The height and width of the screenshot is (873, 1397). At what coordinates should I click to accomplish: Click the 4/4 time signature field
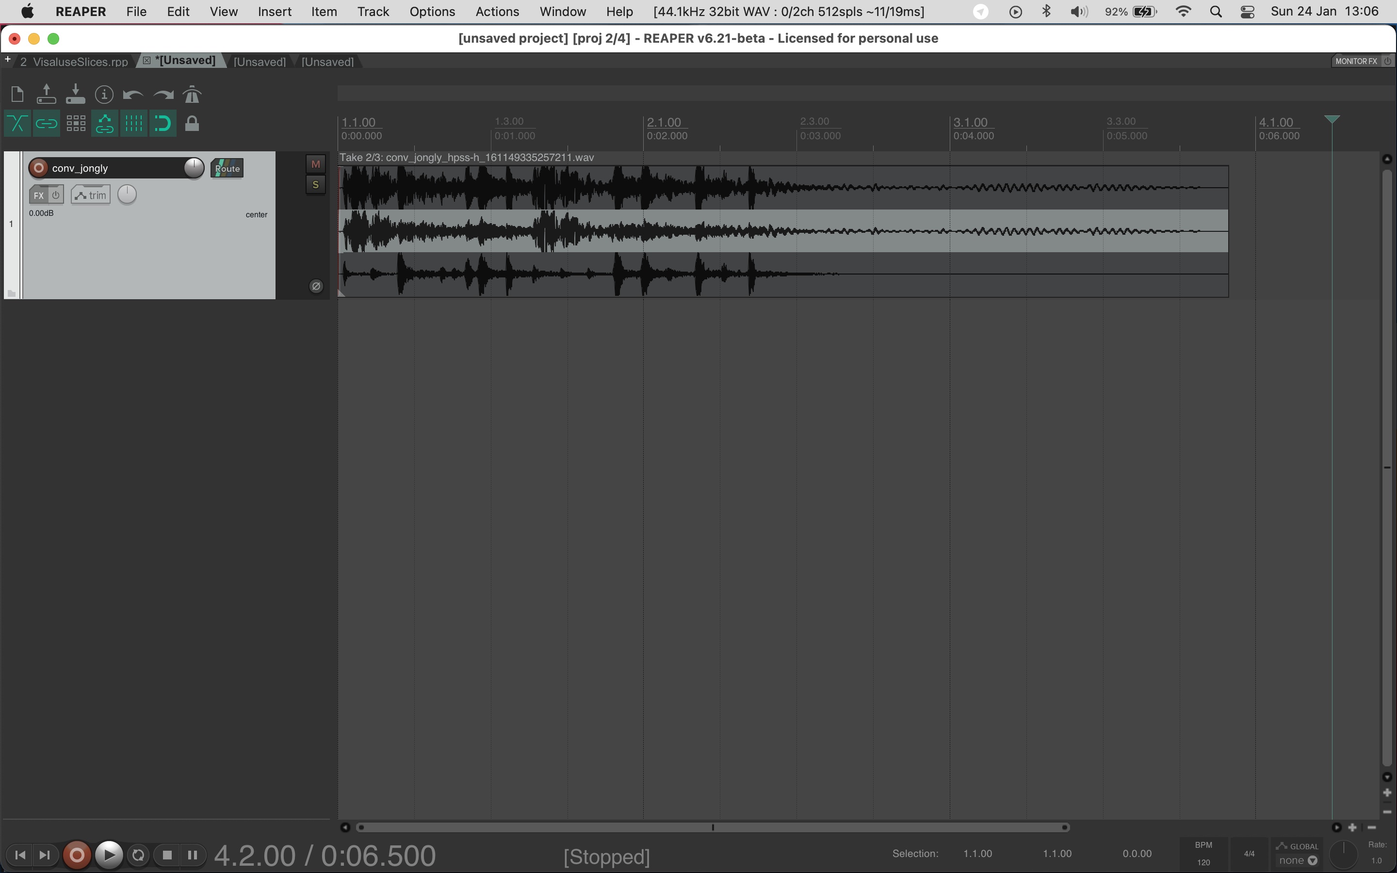(x=1249, y=854)
